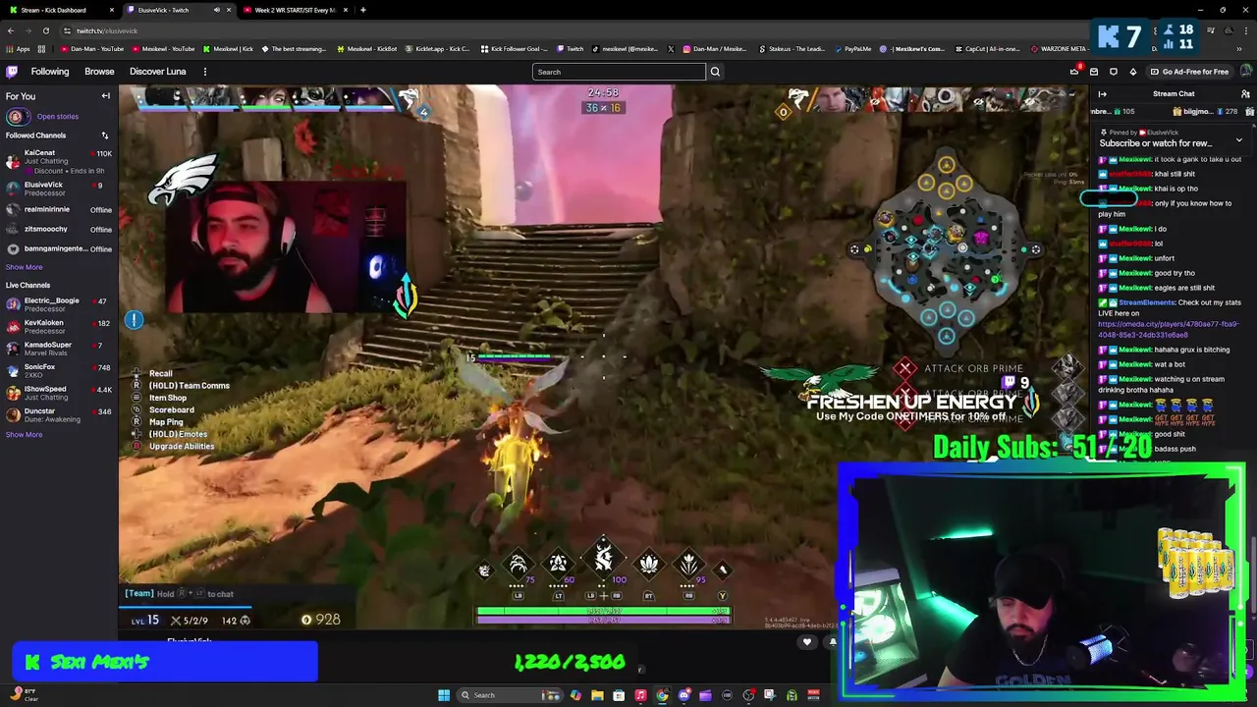Switch to Week 2 WR START/SIT tab
The image size is (1257, 707).
(295, 10)
